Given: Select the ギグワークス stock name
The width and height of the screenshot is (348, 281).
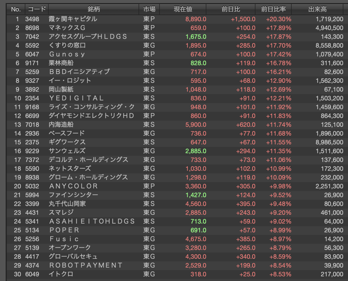Looking at the screenshot, I should [x=67, y=142].
